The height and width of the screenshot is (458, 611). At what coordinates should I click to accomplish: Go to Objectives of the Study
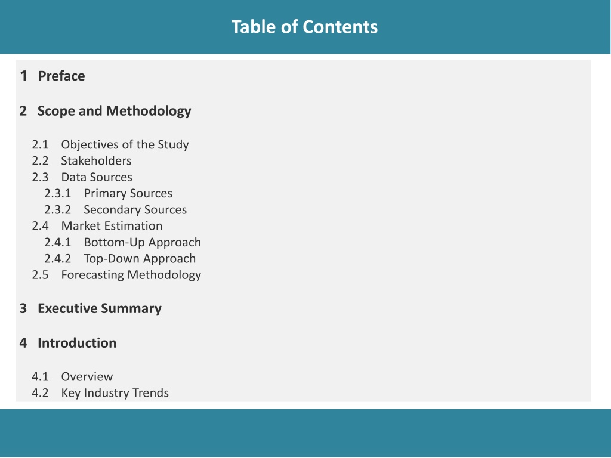110,144
